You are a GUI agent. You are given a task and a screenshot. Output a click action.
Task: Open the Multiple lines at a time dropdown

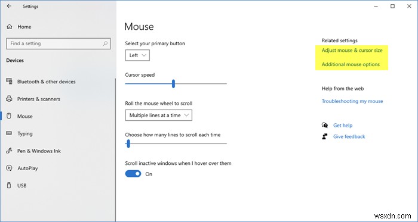click(159, 115)
